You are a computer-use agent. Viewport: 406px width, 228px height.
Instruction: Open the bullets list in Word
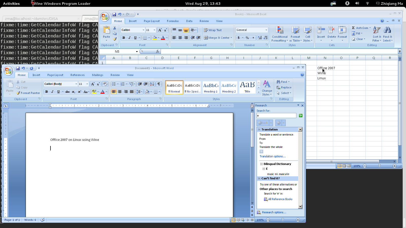click(114, 84)
